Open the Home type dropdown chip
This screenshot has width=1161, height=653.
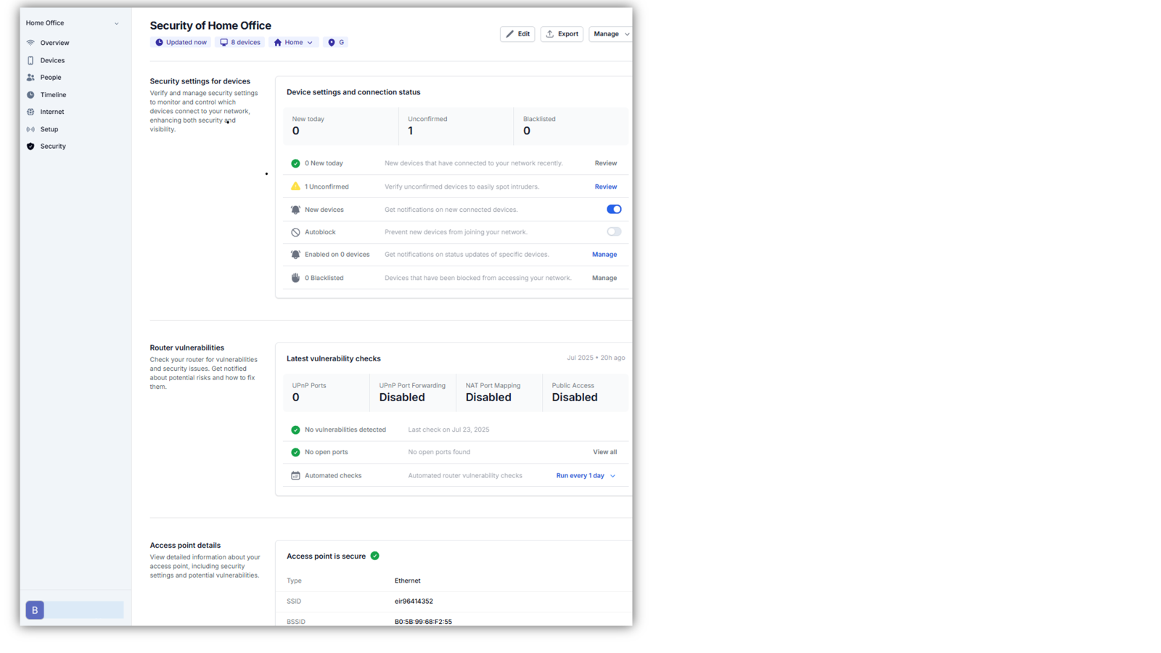(x=294, y=43)
